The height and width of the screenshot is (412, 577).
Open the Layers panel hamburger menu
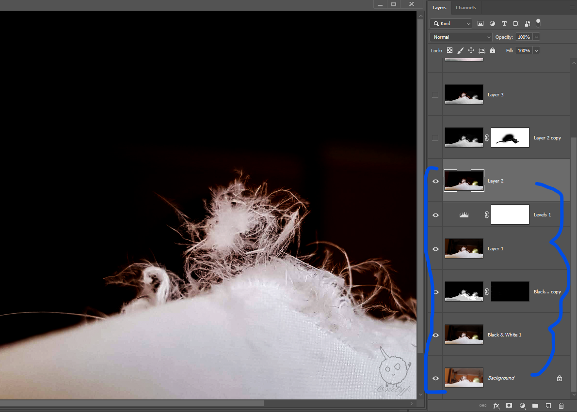572,8
